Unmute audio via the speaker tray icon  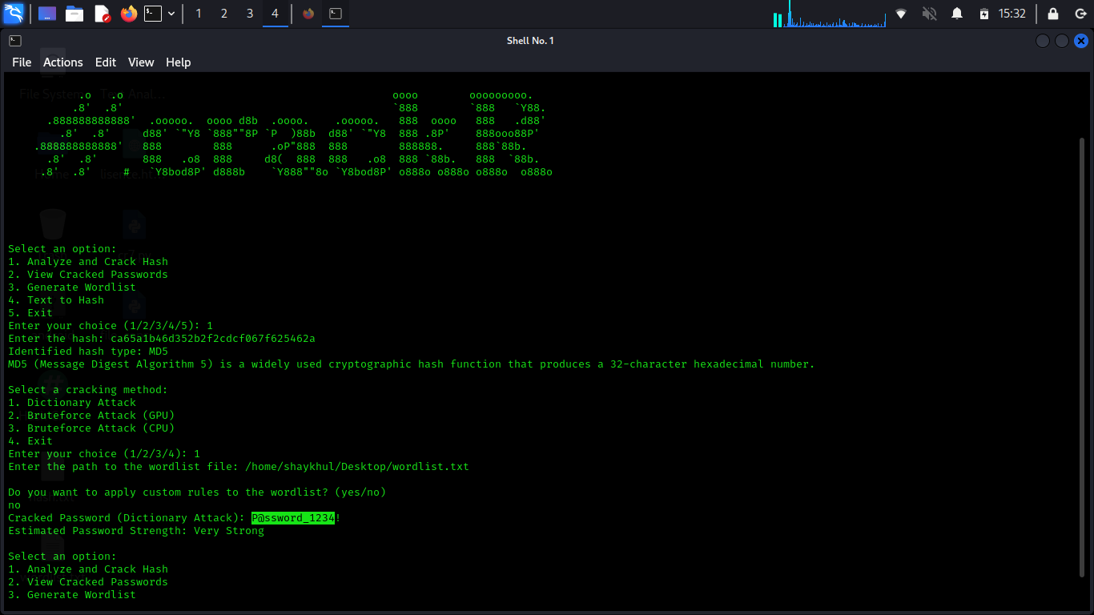tap(929, 14)
